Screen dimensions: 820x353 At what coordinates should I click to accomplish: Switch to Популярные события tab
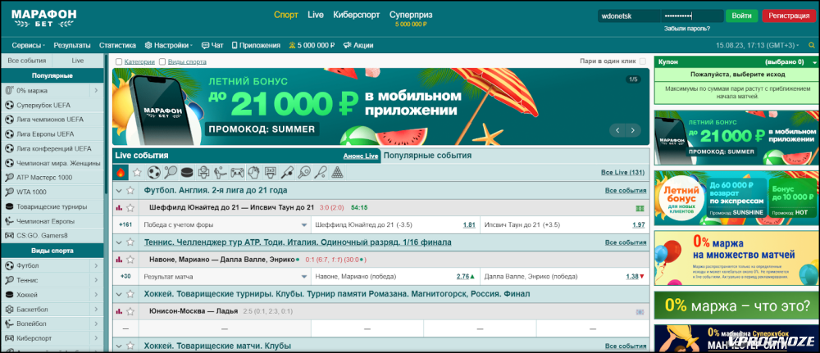click(x=427, y=156)
